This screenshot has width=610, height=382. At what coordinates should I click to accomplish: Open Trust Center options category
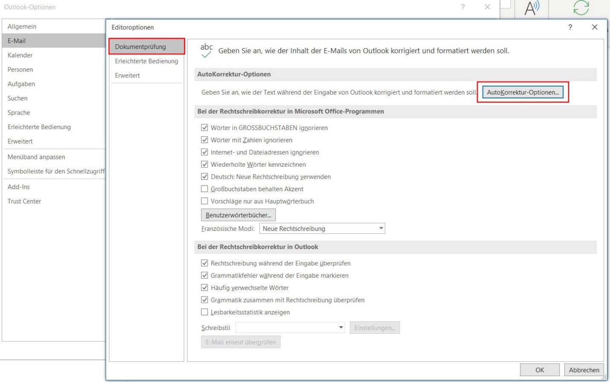(x=54, y=201)
